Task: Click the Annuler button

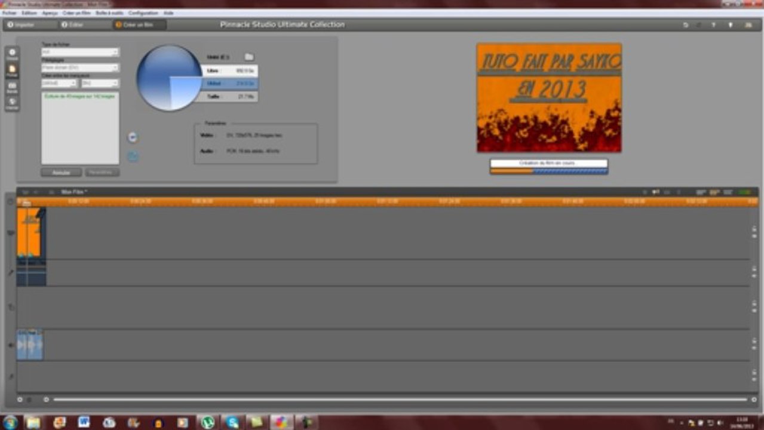Action: tap(62, 172)
